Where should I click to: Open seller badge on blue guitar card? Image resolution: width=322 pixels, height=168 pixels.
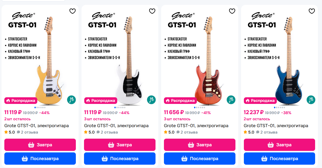(311, 100)
